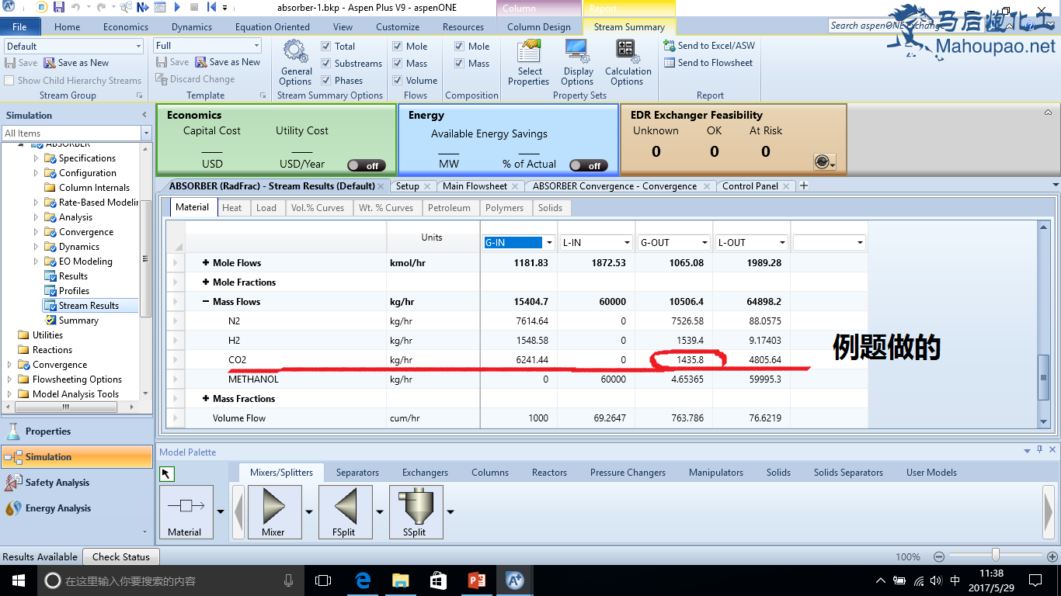1061x596 pixels.
Task: Click the Reinitialize (rewind) icon
Action: point(210,8)
